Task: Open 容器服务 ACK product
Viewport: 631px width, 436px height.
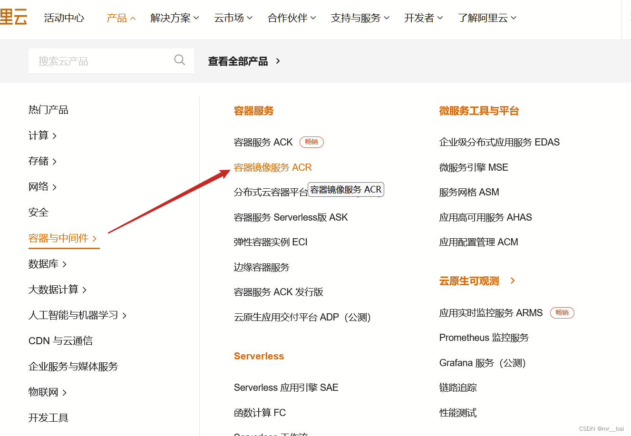Action: (263, 142)
